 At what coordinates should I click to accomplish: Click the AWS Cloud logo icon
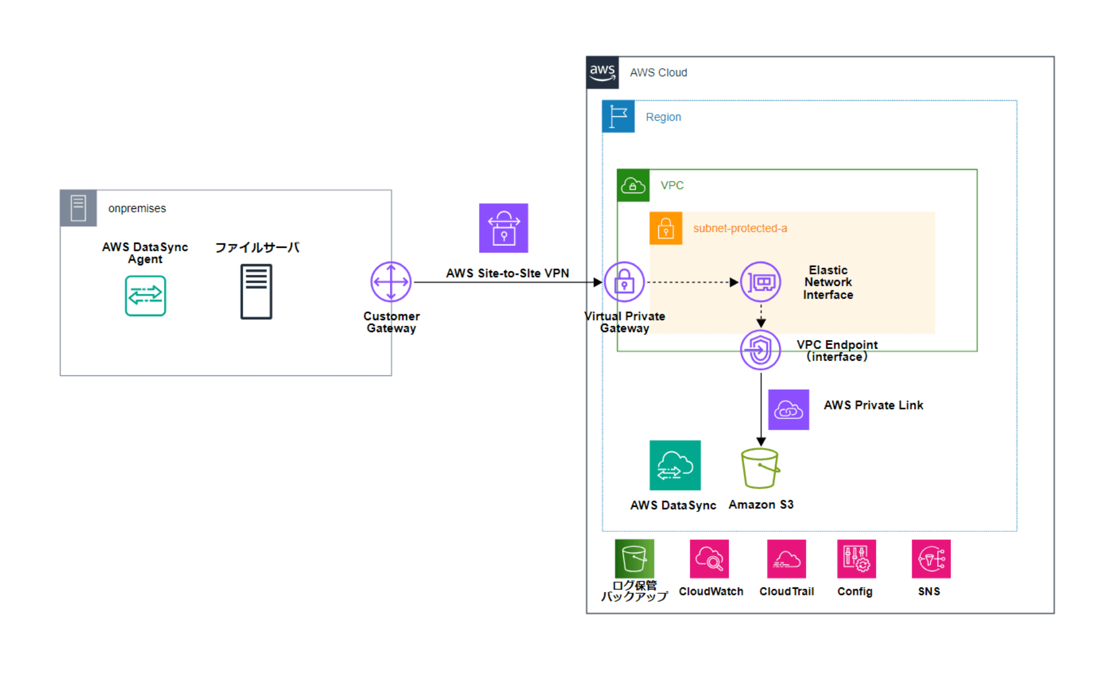point(602,73)
